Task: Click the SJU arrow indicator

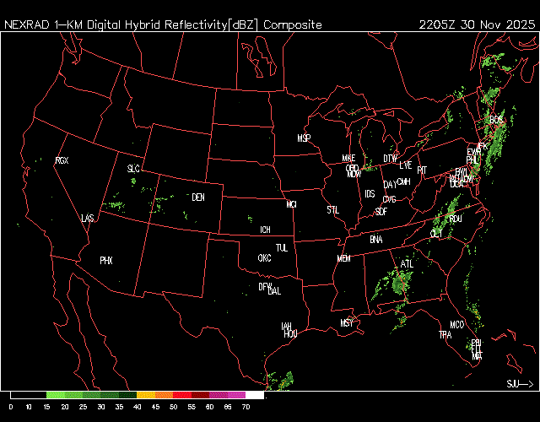Action: 520,384
